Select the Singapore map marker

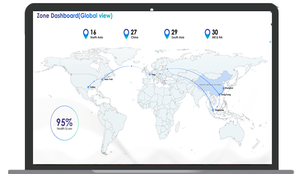pos(213,110)
